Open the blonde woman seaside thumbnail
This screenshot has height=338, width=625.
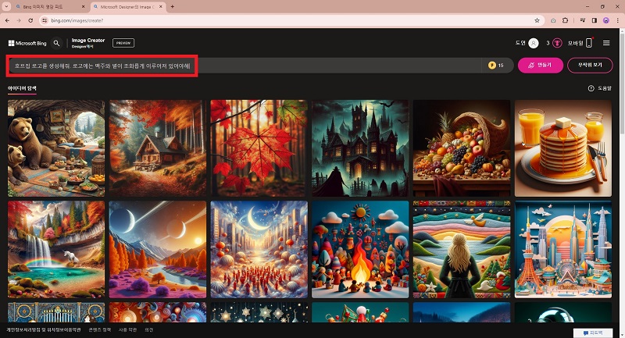462,249
